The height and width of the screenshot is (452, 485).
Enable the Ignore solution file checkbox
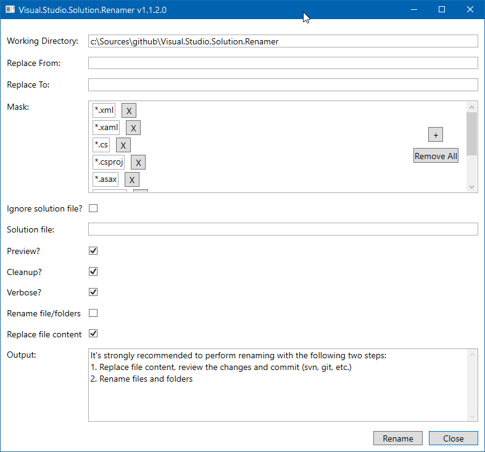coord(93,208)
